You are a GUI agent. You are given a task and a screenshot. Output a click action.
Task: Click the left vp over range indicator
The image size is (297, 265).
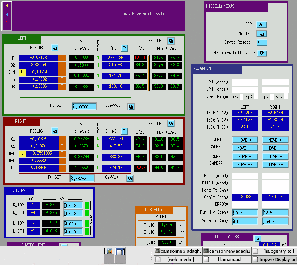pos(256,97)
